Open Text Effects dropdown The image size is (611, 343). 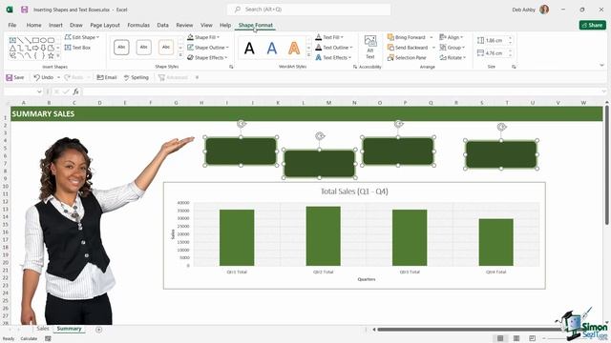click(333, 57)
